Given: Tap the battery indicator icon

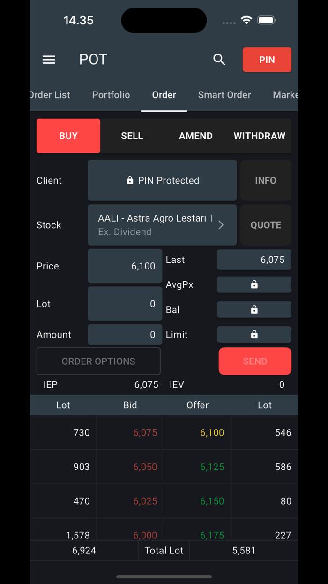Looking at the screenshot, I should pos(267,20).
